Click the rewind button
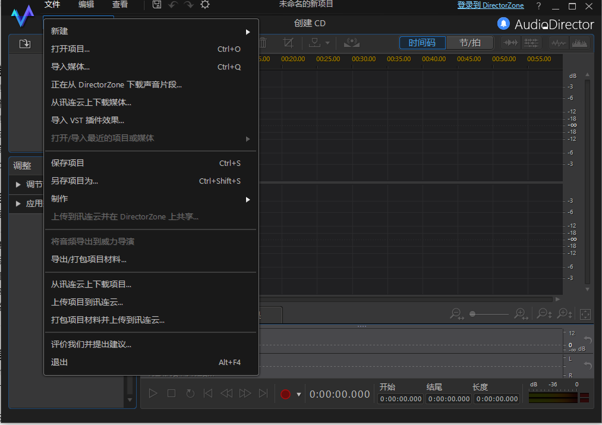The image size is (602, 425). [x=226, y=393]
